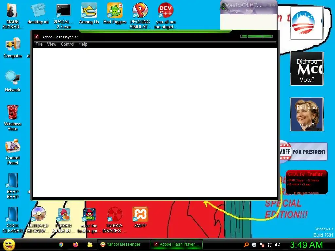
Task: Click the 3:49 AM clock
Action: coord(306,245)
